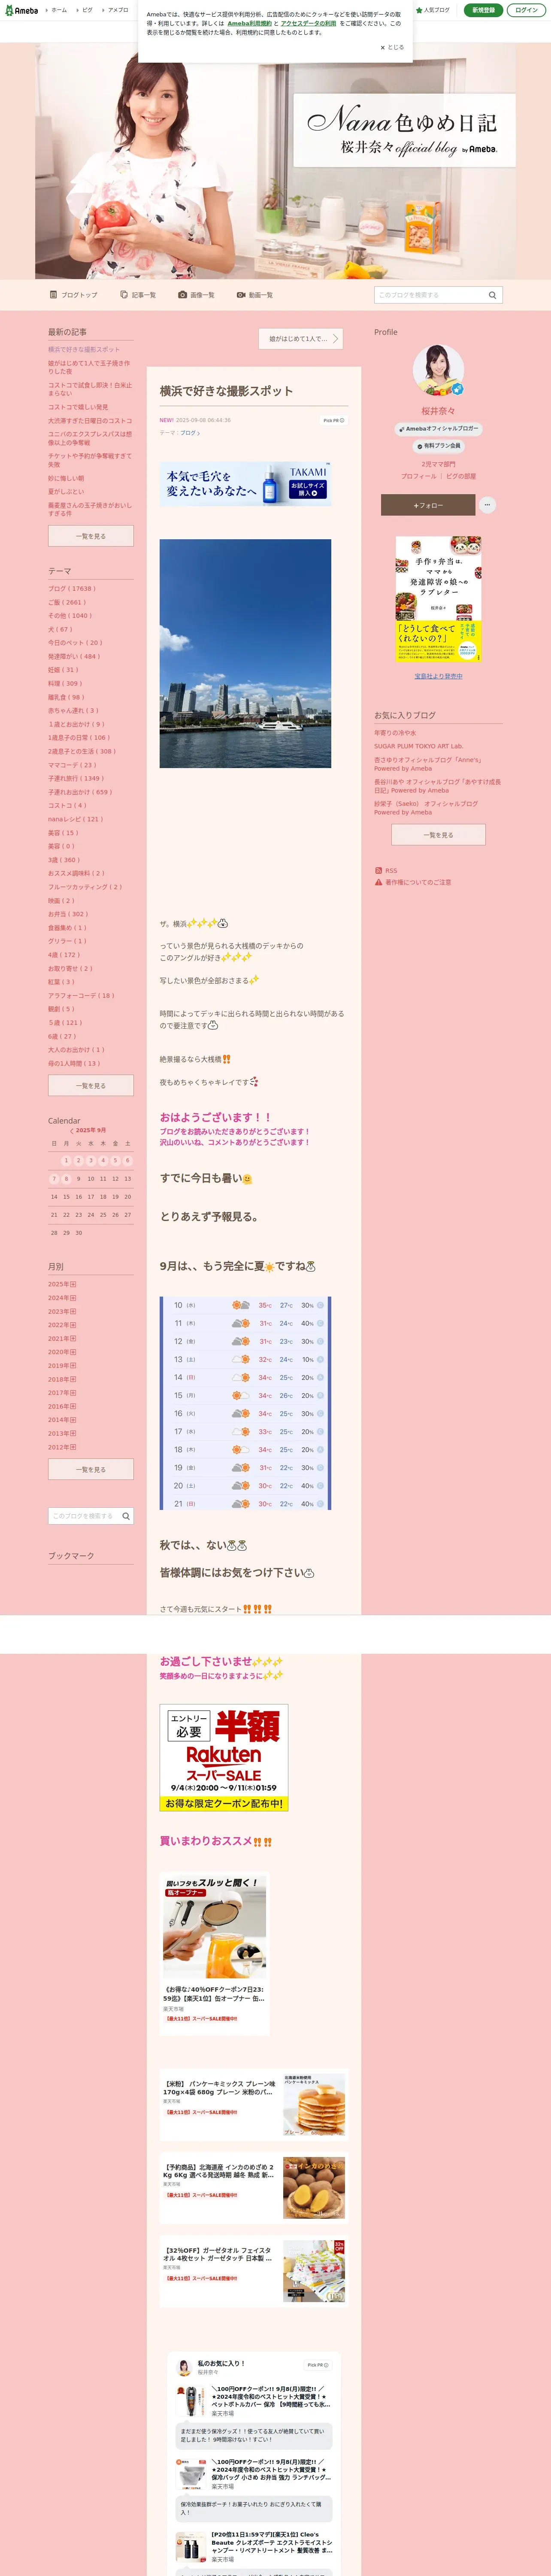Open recent article コストコで嬉しい発見

[x=78, y=407]
